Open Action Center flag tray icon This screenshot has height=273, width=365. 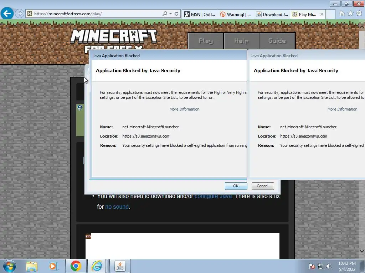[x=312, y=266]
